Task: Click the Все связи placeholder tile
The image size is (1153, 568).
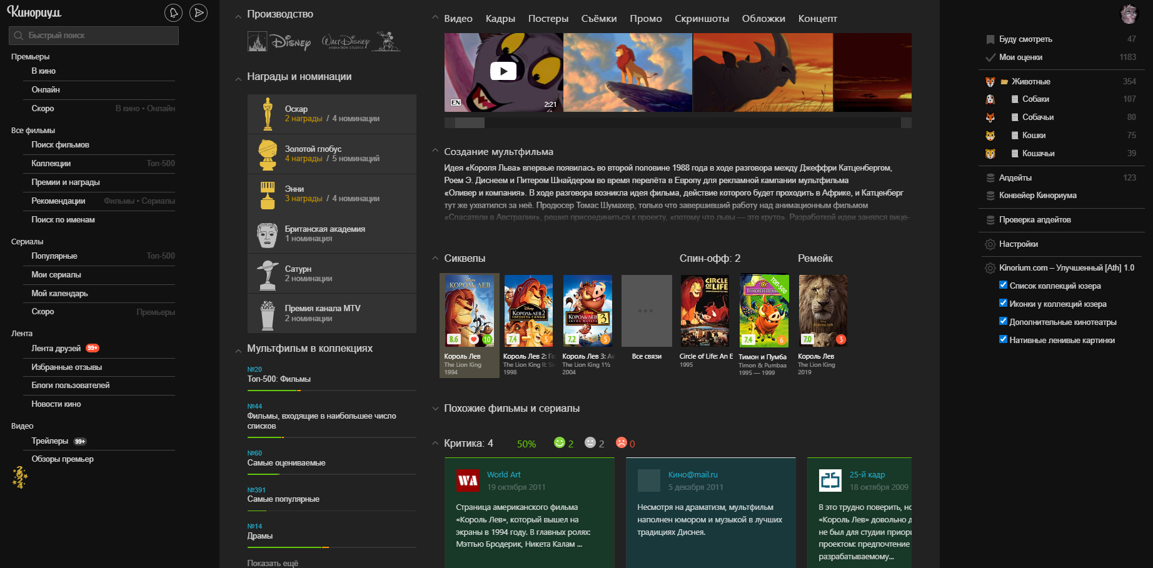Action: tap(647, 311)
